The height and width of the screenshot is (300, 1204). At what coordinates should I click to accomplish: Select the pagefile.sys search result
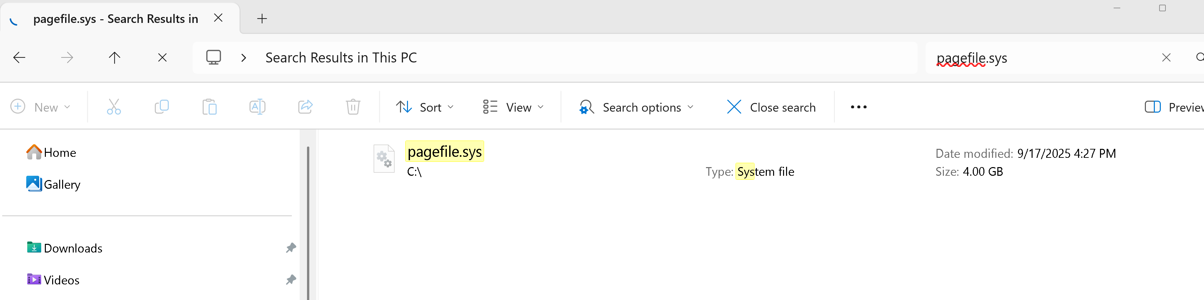click(x=445, y=152)
